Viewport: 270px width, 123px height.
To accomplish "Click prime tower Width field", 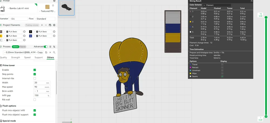I will coord(42,83).
